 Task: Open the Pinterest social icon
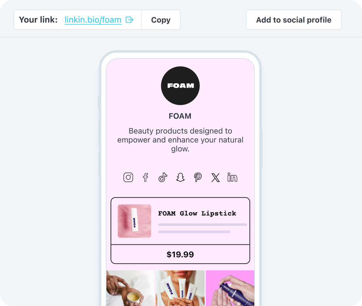coord(198,177)
